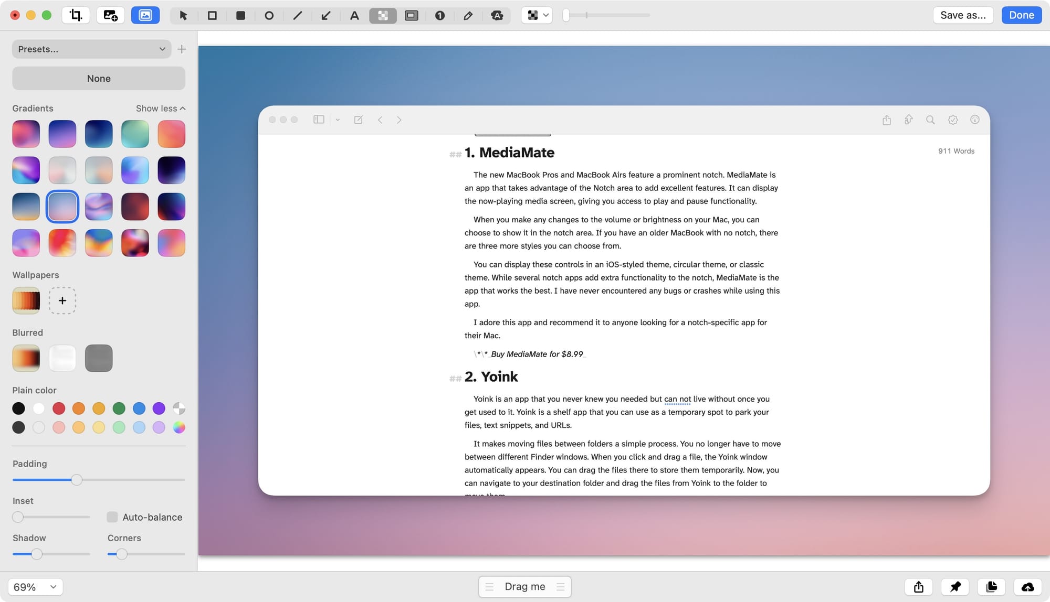Screen dimensions: 1050x602
Task: Select the outlined rectangle tool
Action: point(212,15)
